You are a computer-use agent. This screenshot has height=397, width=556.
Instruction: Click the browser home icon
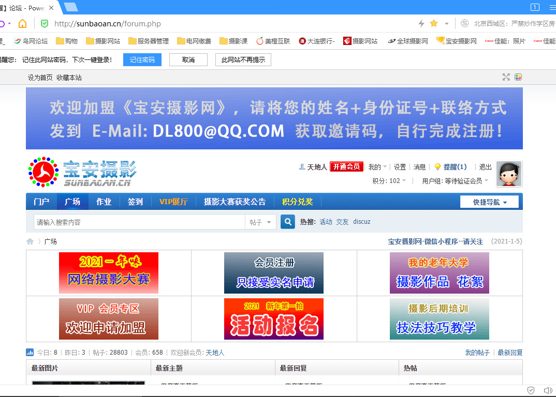pos(22,24)
